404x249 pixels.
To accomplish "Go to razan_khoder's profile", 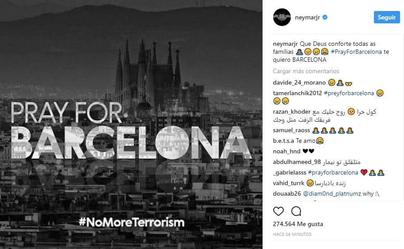I will pyautogui.click(x=292, y=111).
